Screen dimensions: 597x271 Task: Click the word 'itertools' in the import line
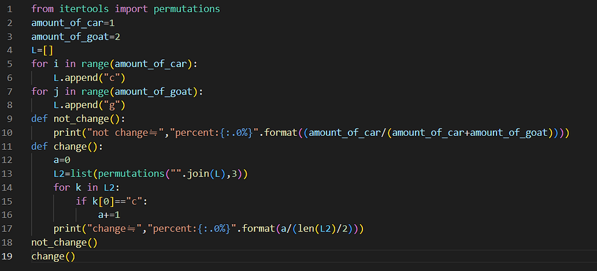[84, 9]
